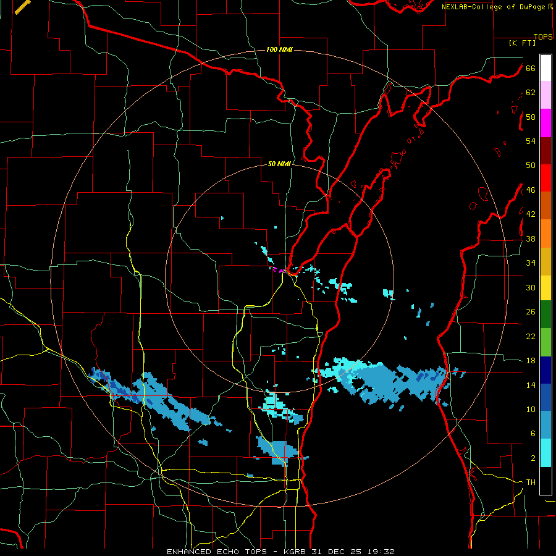
Task: Click the 6 value on the scale
Action: tap(533, 434)
